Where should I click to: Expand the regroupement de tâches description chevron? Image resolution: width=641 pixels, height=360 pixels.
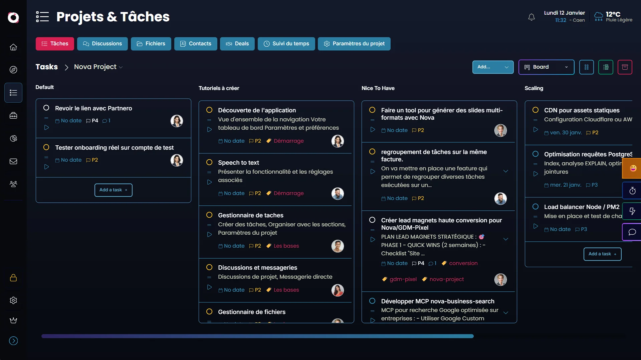click(x=505, y=171)
